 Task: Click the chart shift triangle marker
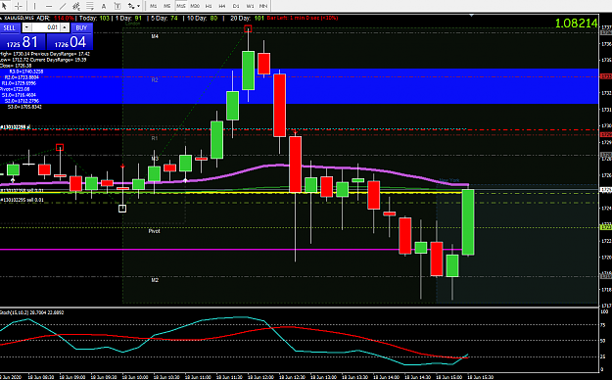472,16
